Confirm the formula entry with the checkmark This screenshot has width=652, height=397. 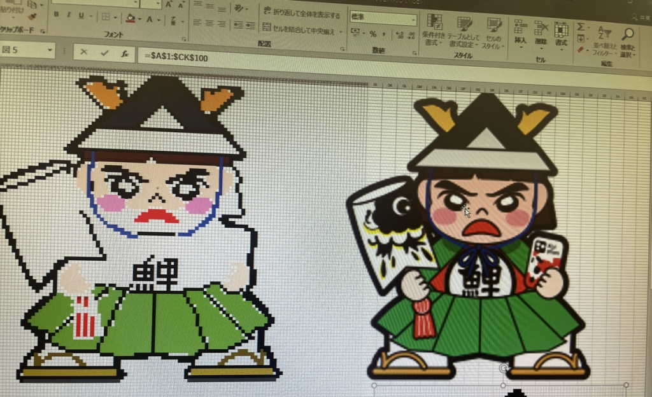pyautogui.click(x=104, y=53)
